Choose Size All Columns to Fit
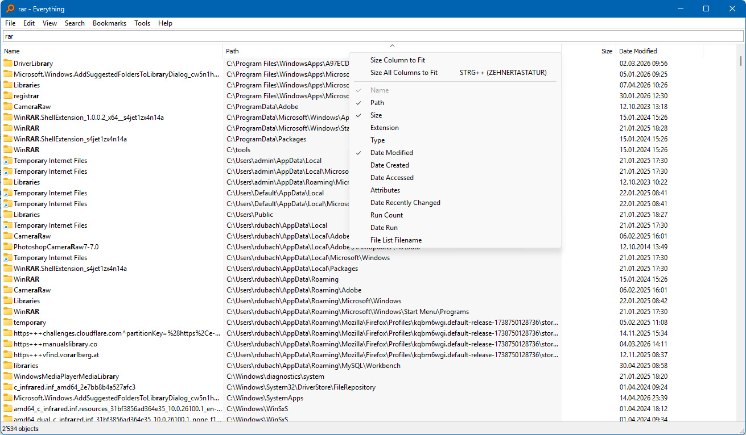 404,73
